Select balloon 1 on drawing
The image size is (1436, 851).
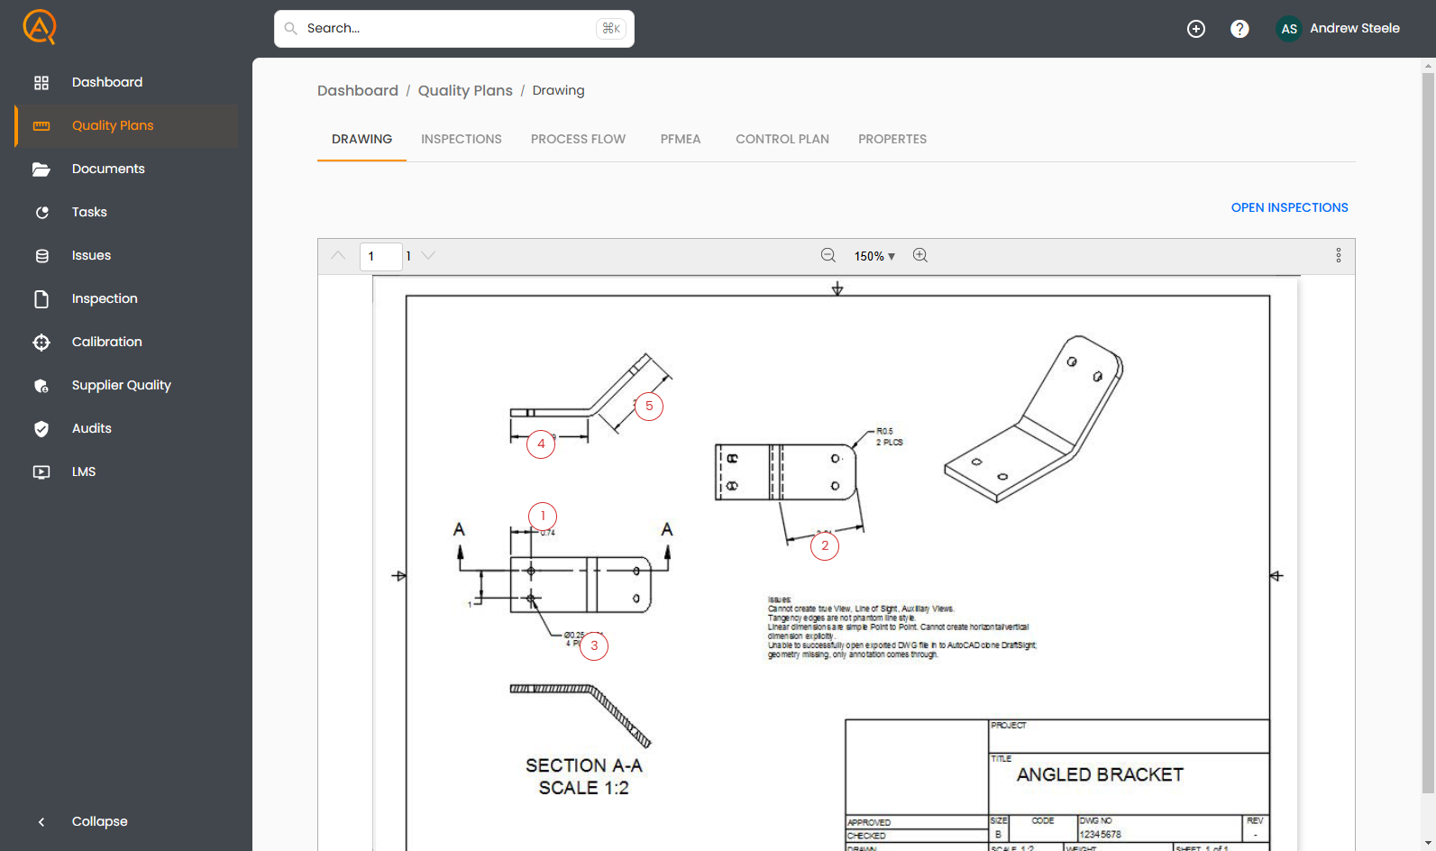pos(543,517)
